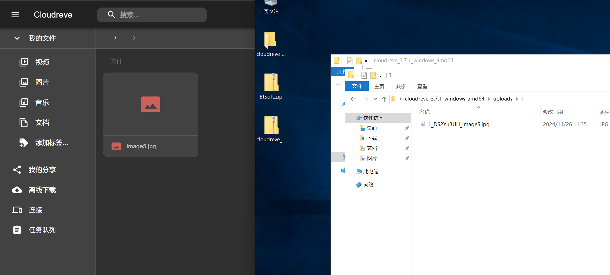Expand chevron after cloudreve_3.7.1_windows_amd64 in path

point(489,99)
